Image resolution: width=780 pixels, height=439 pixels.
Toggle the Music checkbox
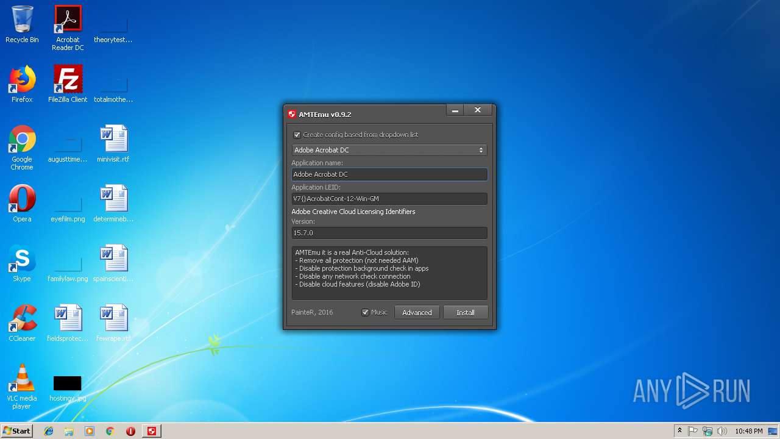[x=366, y=312]
